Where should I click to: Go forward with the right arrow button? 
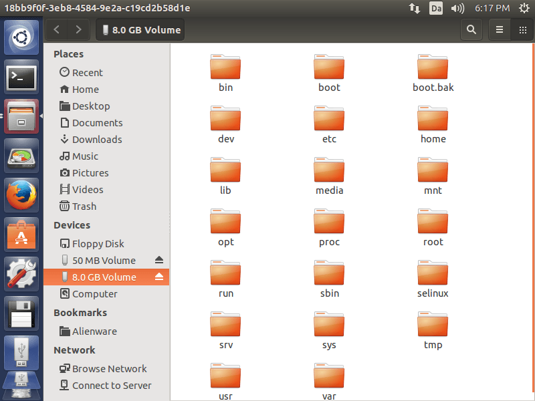point(79,29)
